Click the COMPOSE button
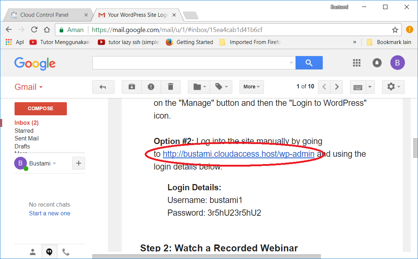This screenshot has width=418, height=259. point(40,108)
